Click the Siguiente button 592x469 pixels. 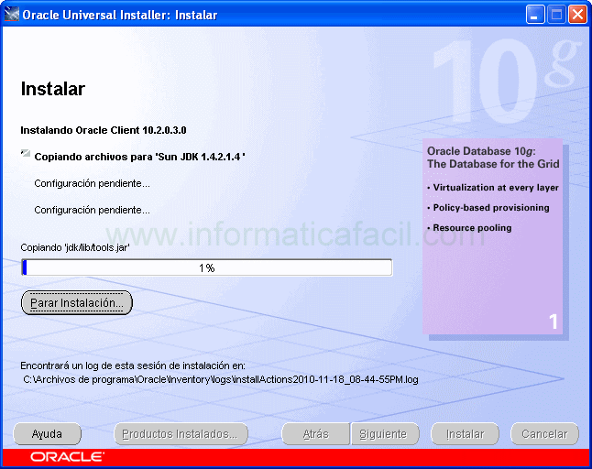(385, 434)
